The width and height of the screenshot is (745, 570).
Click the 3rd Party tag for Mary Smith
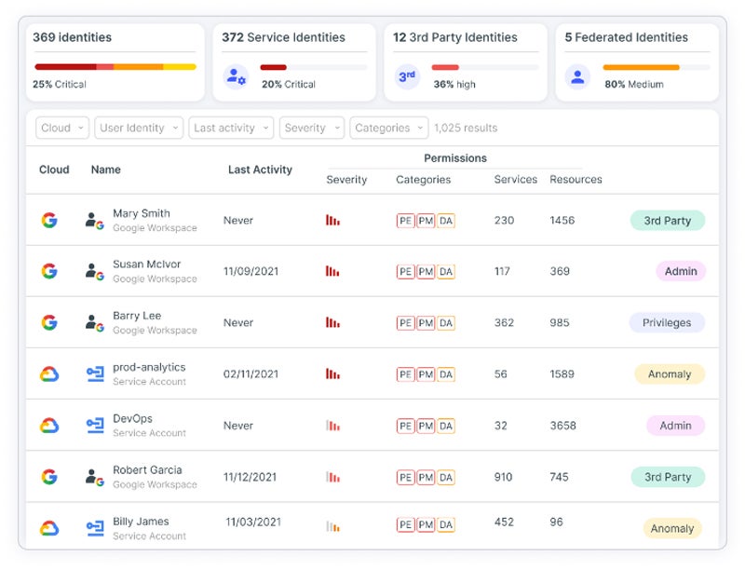(667, 221)
